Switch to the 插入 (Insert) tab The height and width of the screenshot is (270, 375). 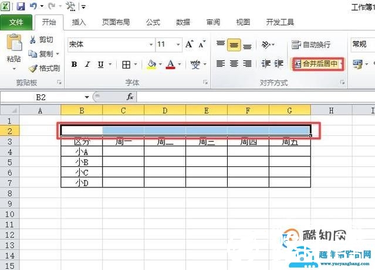click(x=79, y=22)
